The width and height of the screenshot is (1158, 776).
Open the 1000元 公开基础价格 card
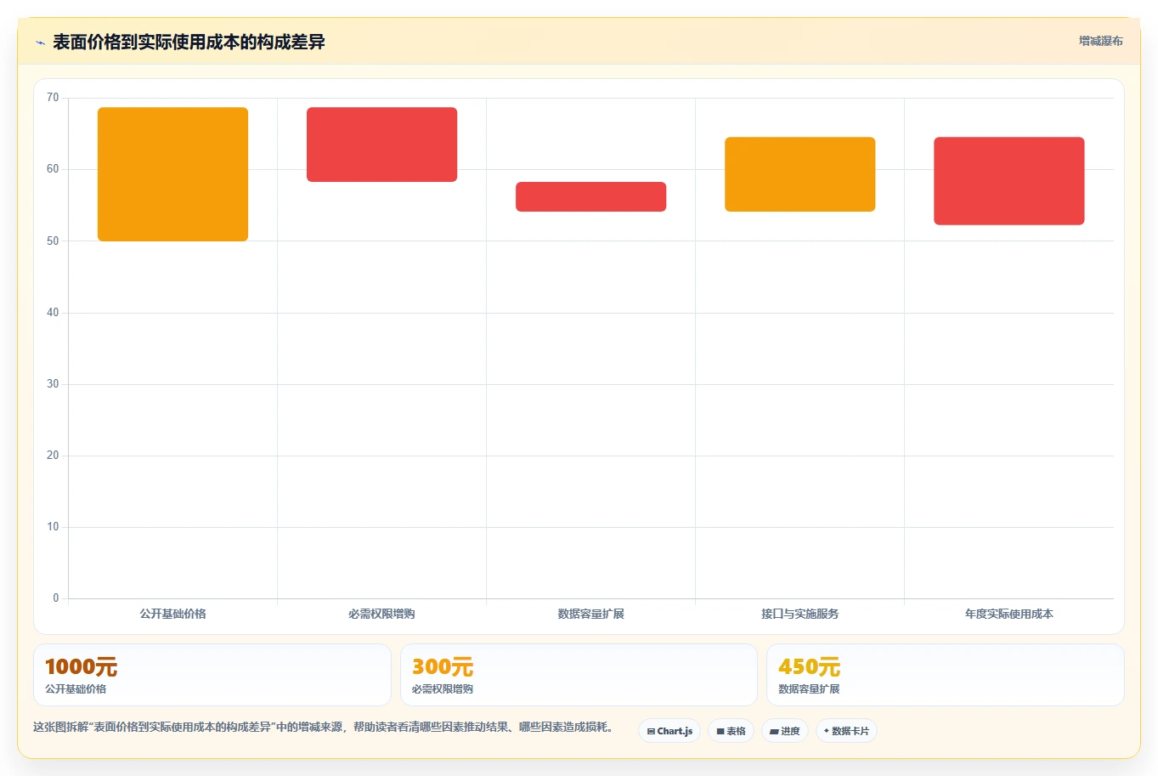coord(212,675)
